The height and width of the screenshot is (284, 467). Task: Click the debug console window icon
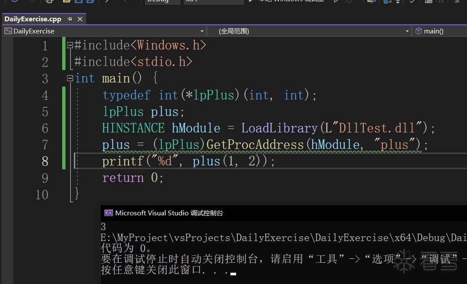coord(109,213)
